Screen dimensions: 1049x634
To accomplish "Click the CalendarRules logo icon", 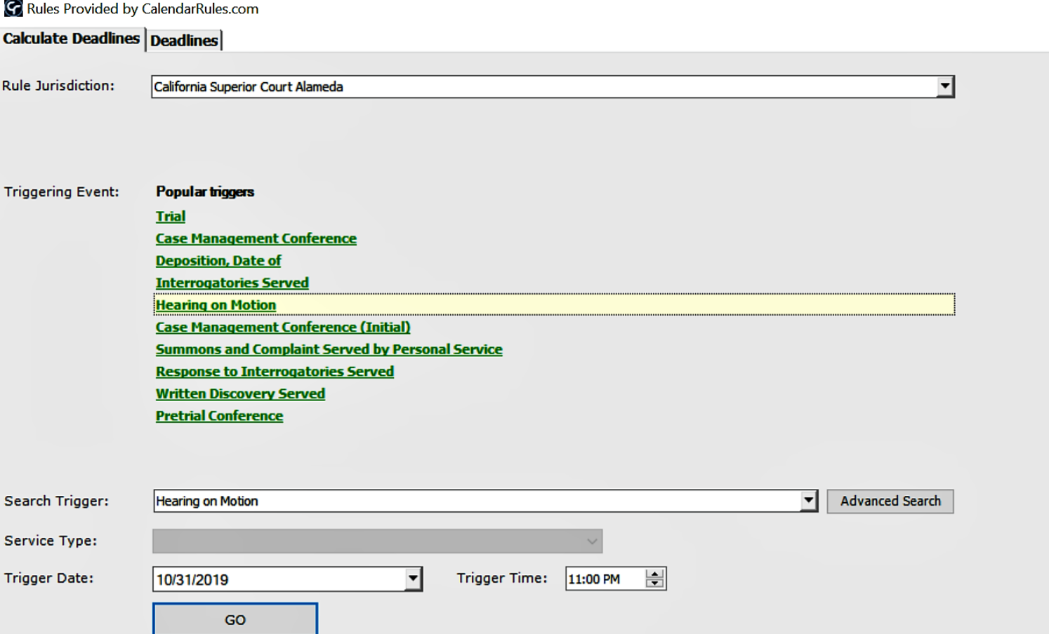I will tap(11, 9).
